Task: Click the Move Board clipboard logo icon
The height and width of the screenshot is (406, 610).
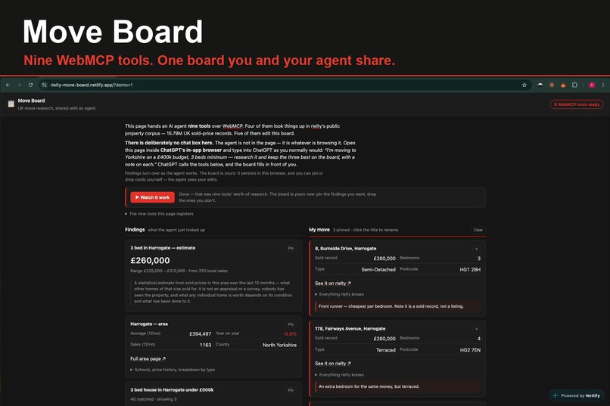Action: [x=11, y=104]
